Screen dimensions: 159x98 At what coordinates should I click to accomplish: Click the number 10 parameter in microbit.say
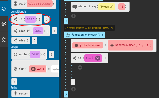(x=122, y=7)
